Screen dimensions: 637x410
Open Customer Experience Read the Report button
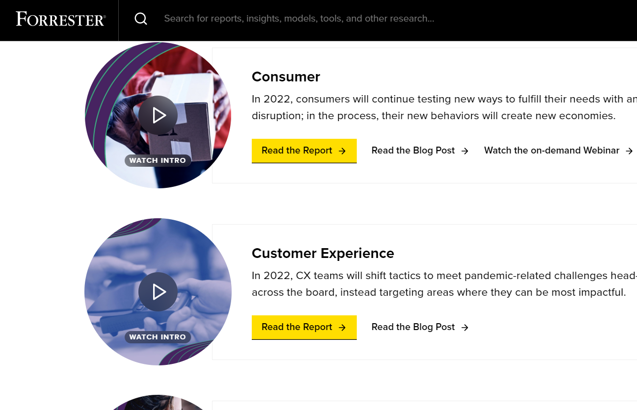[304, 327]
